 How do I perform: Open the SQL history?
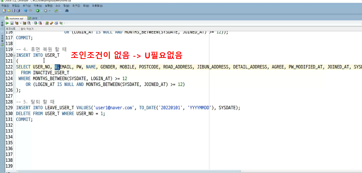coord(56,23)
